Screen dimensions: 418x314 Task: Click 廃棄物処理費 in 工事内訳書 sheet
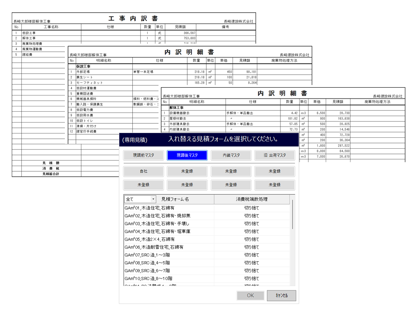pyautogui.click(x=32, y=44)
